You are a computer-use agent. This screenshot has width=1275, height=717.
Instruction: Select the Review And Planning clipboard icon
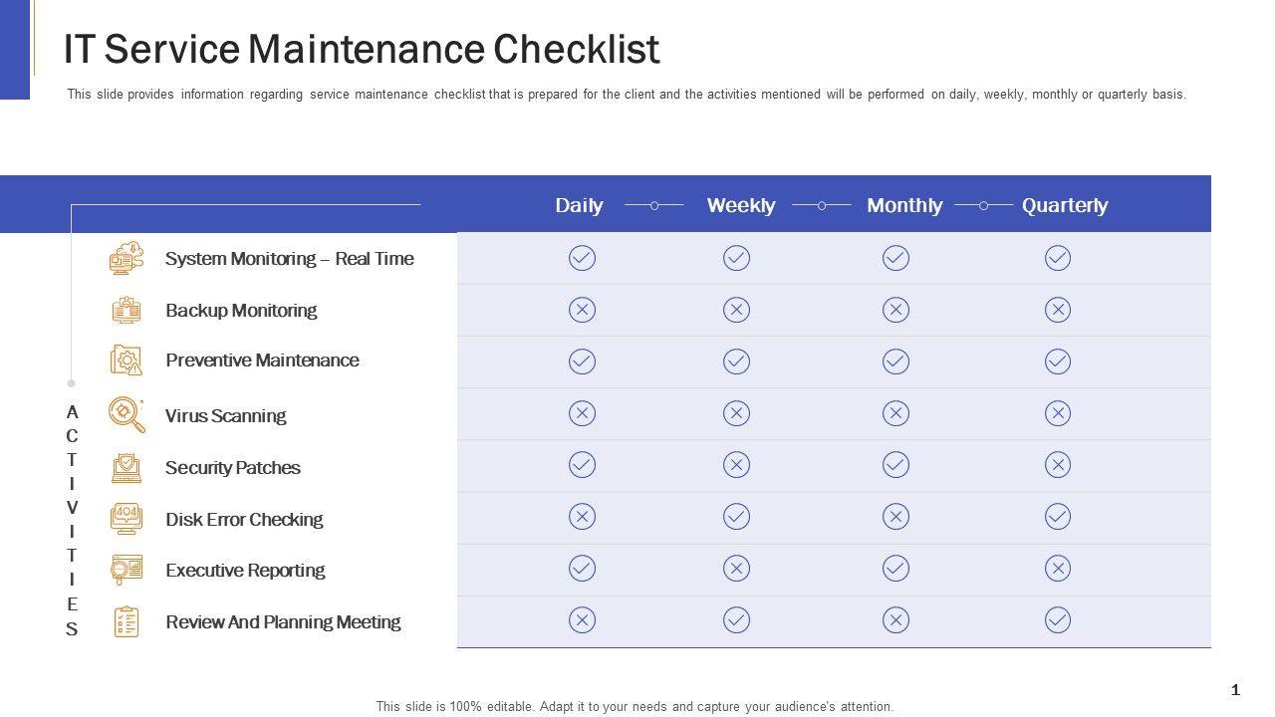coord(127,622)
